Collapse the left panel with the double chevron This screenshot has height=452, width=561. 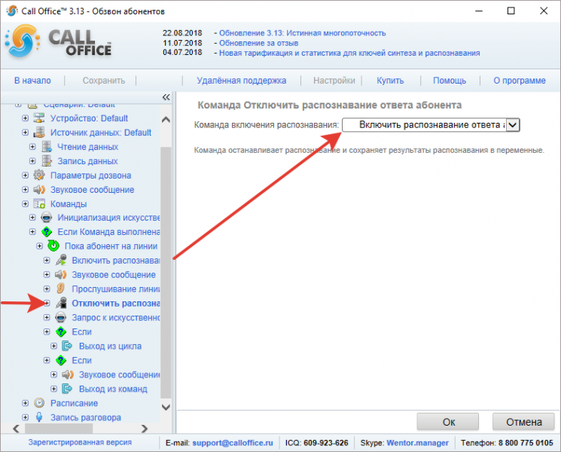click(x=166, y=97)
